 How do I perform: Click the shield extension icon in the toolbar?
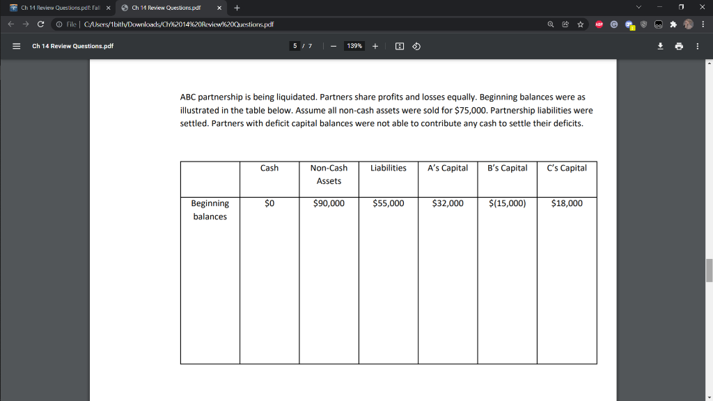click(643, 24)
